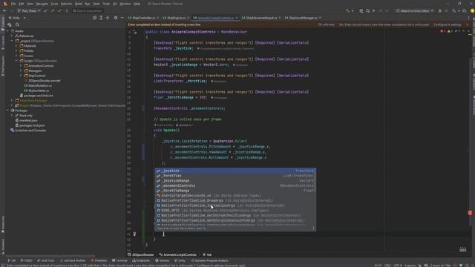Open the Git tool window tab

(x=12, y=260)
